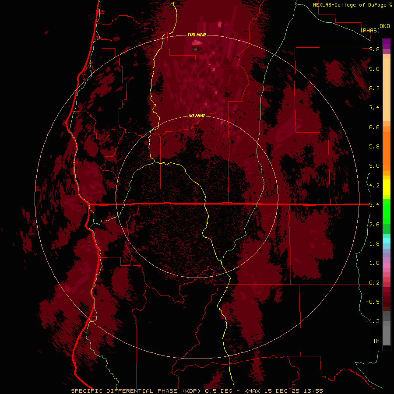
Task: Click the -0.5 scale value
Action: point(373,302)
